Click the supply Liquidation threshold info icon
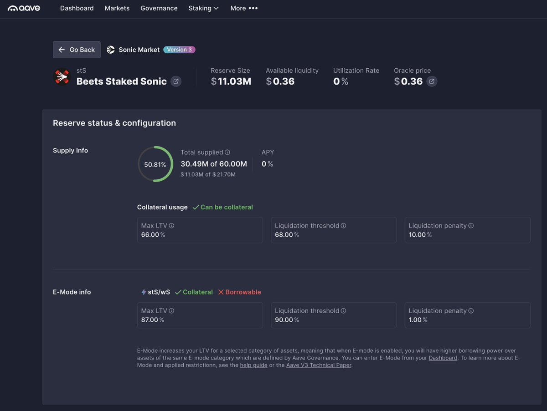The height and width of the screenshot is (411, 547). pyautogui.click(x=344, y=226)
